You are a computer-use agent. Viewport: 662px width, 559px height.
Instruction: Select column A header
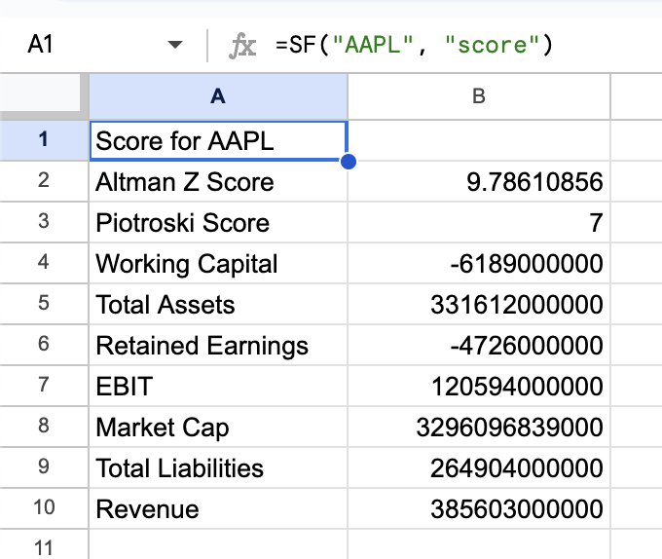coord(218,96)
